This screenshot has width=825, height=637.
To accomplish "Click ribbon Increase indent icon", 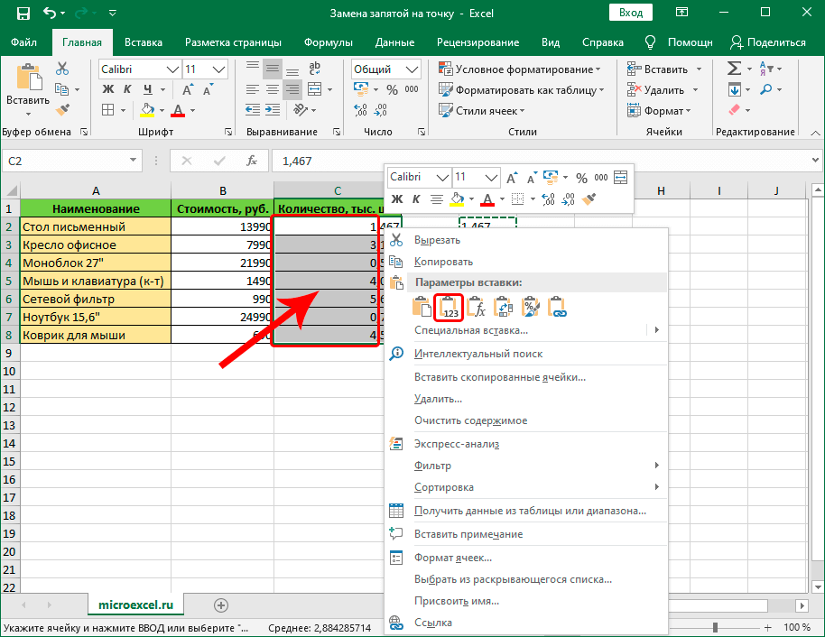I will (273, 110).
